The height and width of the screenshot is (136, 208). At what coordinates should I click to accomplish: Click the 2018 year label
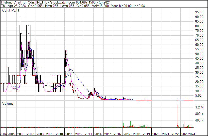click(137, 134)
